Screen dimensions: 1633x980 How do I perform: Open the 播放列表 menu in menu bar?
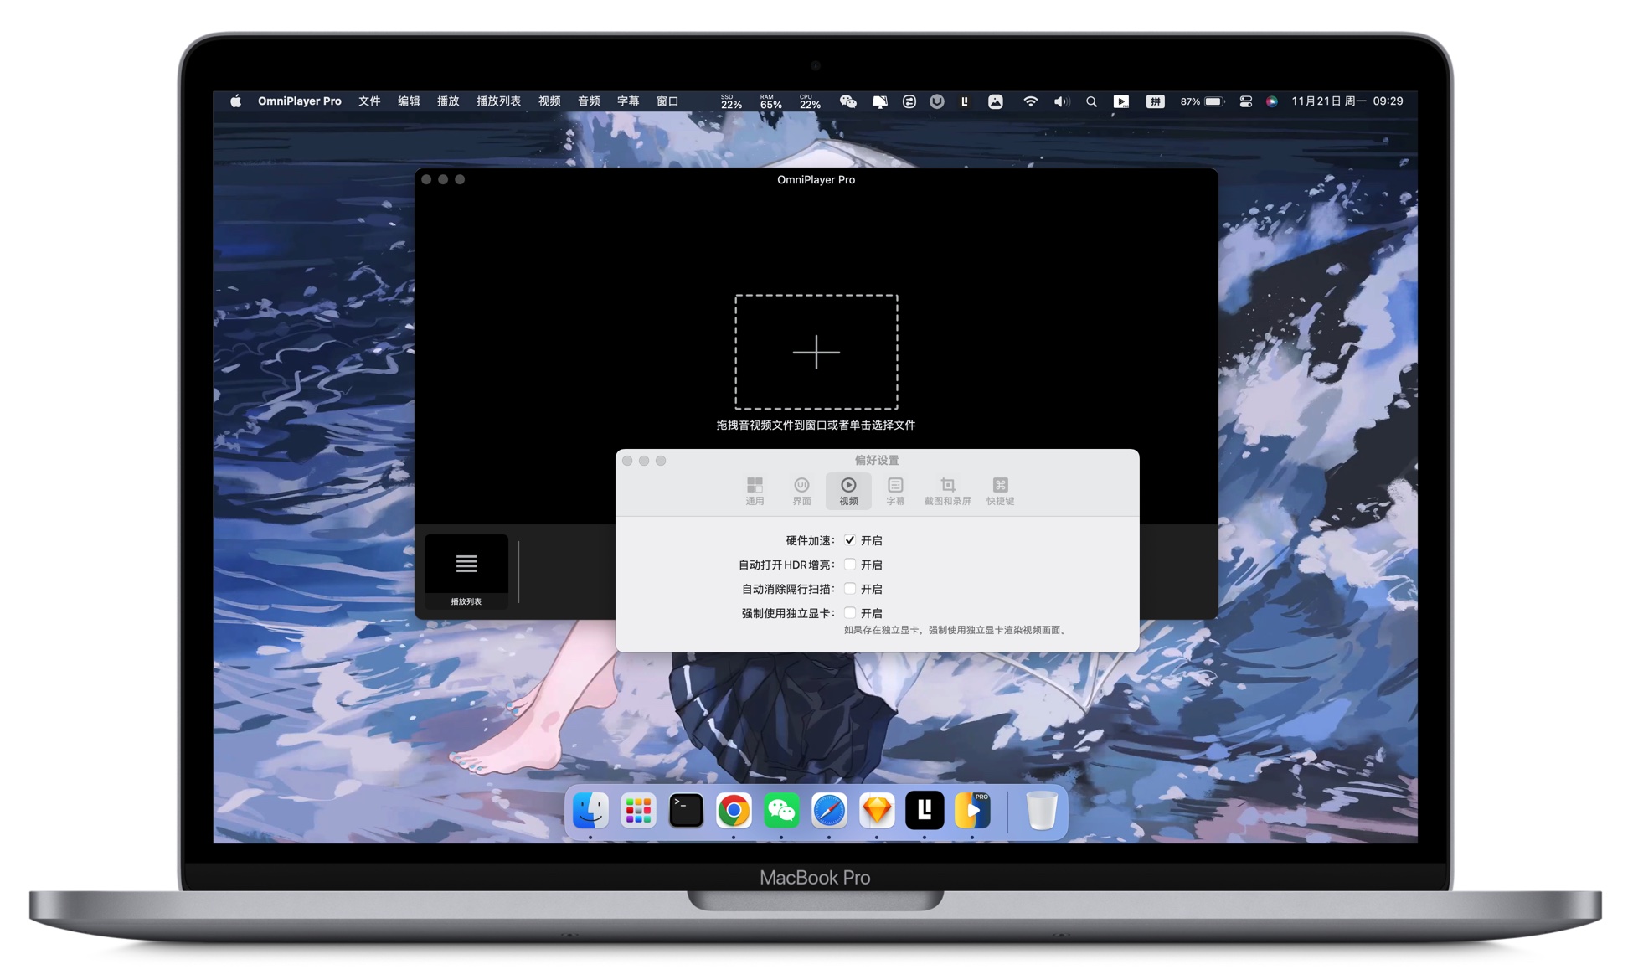[498, 101]
